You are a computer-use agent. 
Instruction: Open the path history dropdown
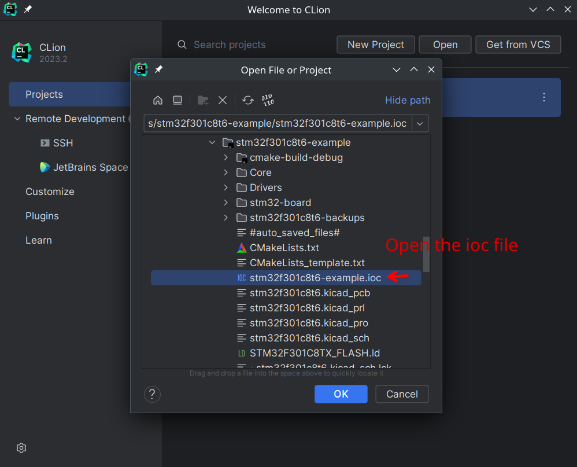(x=420, y=123)
